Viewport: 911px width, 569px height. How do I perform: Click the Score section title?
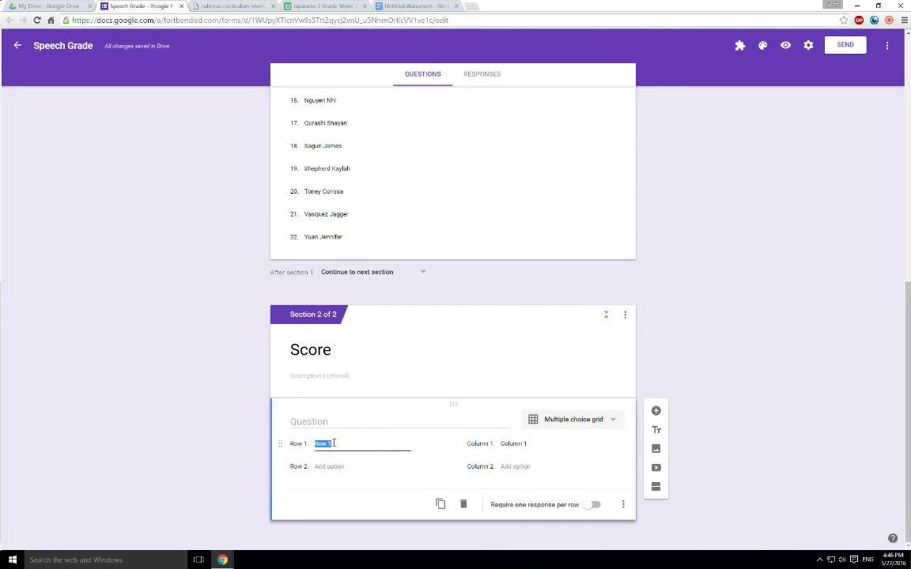point(310,350)
